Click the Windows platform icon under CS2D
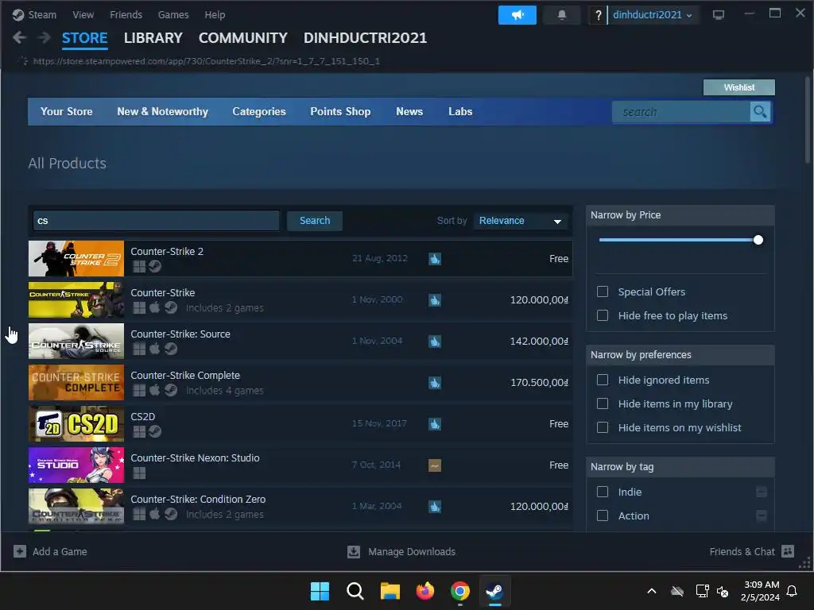The image size is (814, 610). [138, 431]
